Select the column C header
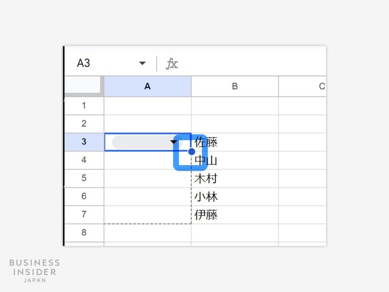The image size is (389, 292). click(302, 86)
